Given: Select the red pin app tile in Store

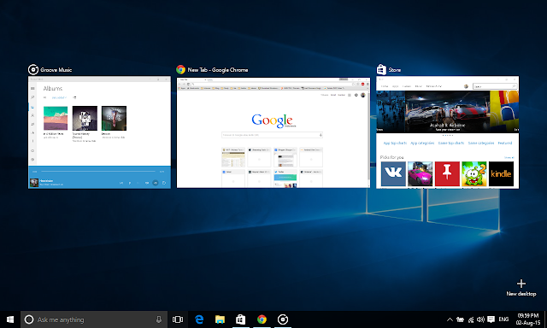Looking at the screenshot, I should (447, 173).
